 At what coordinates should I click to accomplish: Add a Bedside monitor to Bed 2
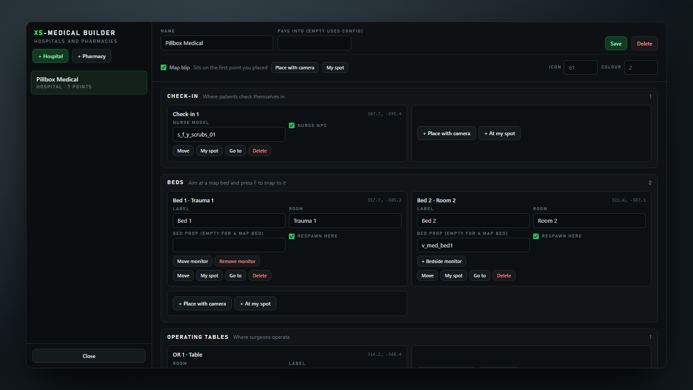[441, 261]
